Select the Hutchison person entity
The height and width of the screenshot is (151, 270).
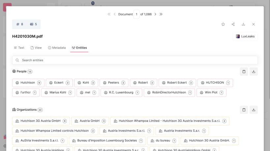[28, 83]
